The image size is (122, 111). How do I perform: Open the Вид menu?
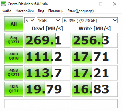click(x=41, y=11)
